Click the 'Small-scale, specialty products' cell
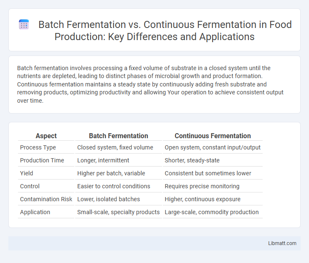309x263 pixels. click(x=119, y=212)
